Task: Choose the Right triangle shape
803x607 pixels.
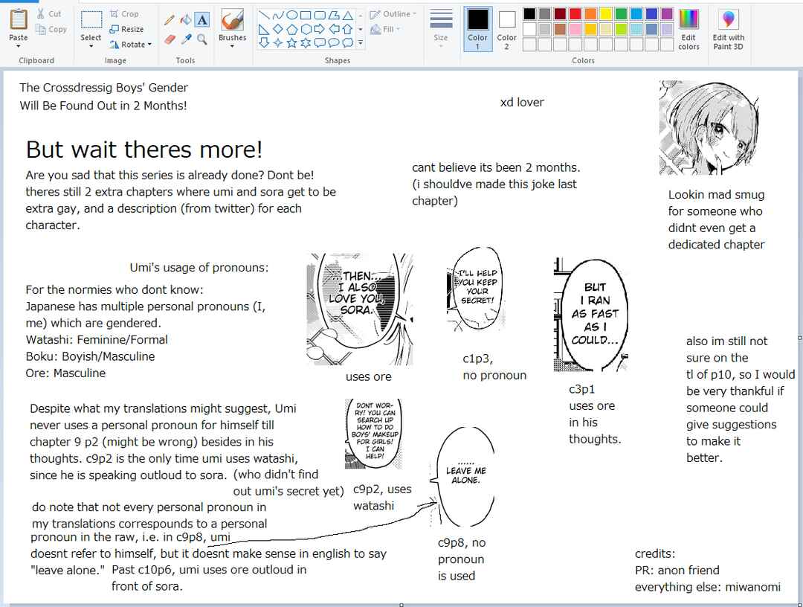Action: (264, 29)
